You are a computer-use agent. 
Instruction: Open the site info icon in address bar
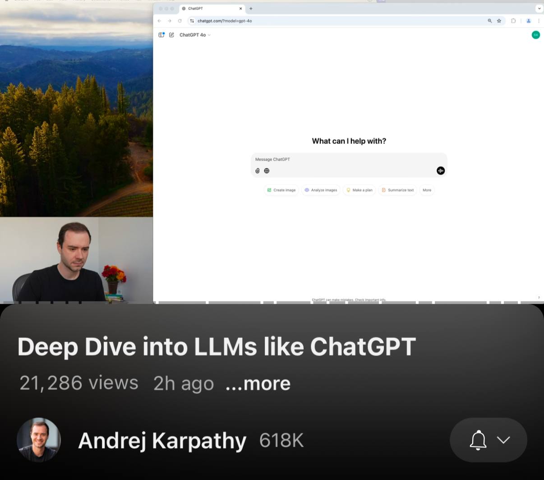[192, 21]
